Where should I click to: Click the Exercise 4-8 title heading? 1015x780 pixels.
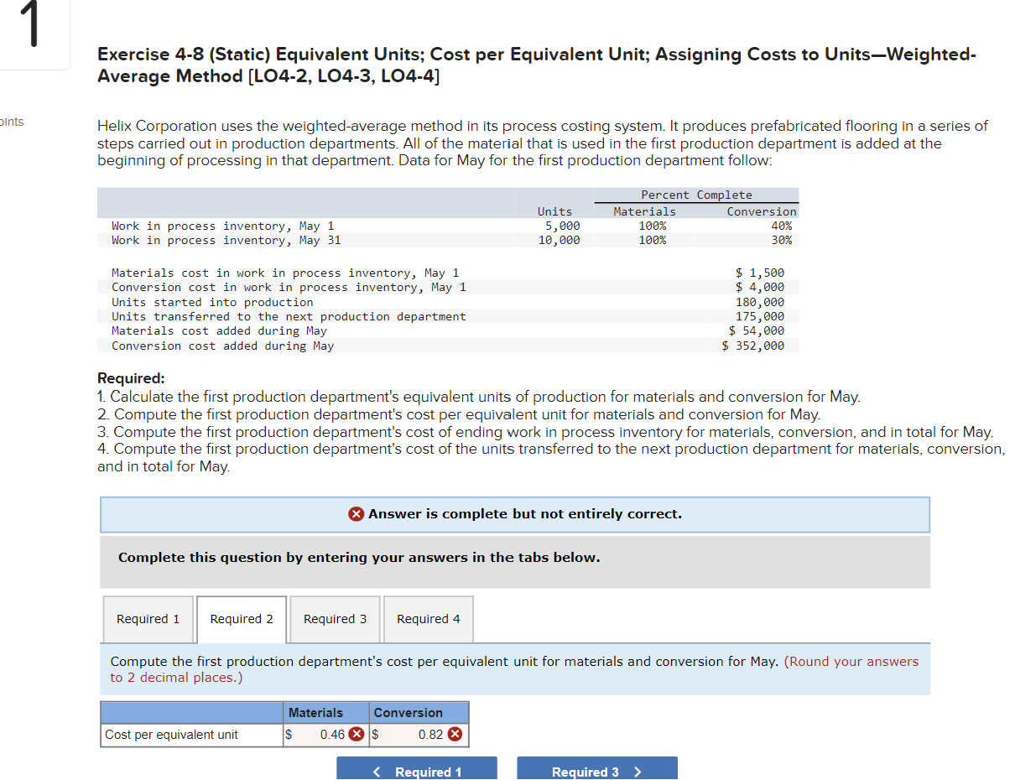537,65
